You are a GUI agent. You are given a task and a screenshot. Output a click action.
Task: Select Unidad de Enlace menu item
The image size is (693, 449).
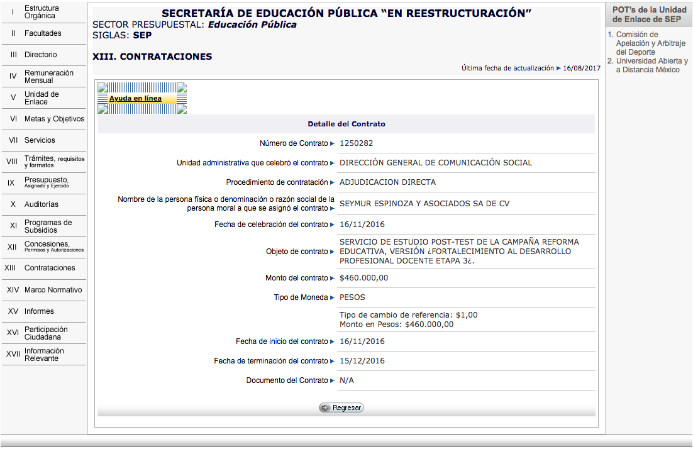(x=42, y=98)
